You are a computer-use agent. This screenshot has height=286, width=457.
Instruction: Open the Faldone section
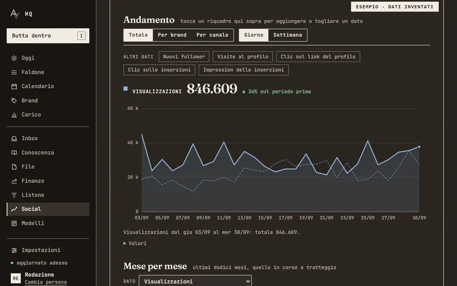tap(48, 73)
